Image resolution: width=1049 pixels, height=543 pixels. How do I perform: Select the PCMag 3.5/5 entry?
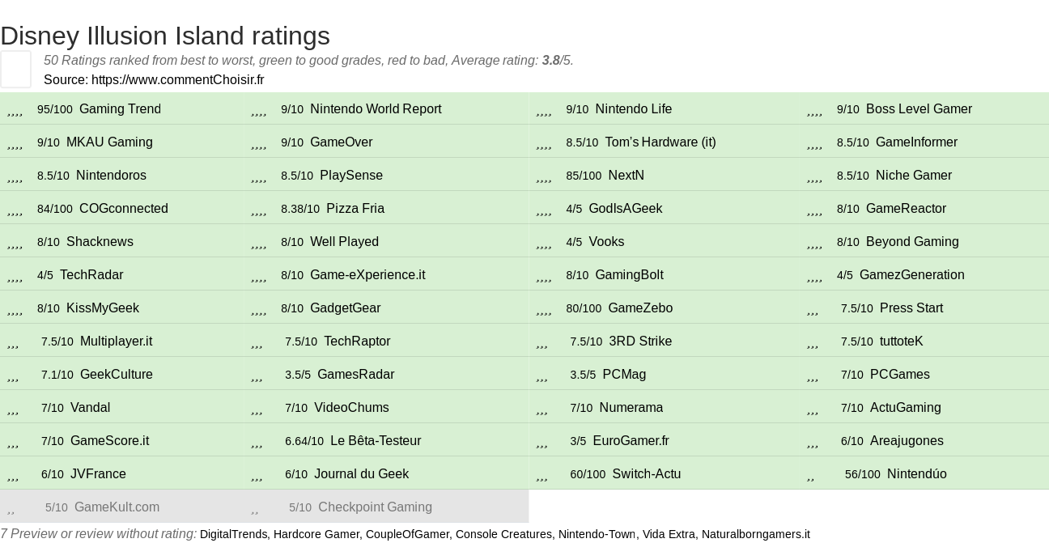pos(624,375)
